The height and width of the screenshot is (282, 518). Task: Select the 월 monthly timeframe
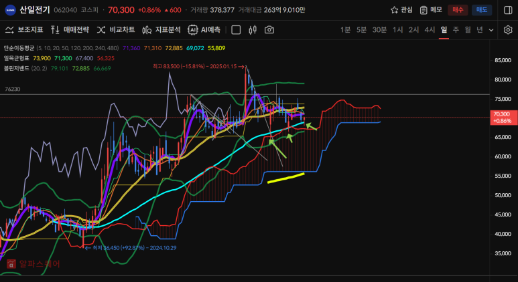pyautogui.click(x=468, y=30)
